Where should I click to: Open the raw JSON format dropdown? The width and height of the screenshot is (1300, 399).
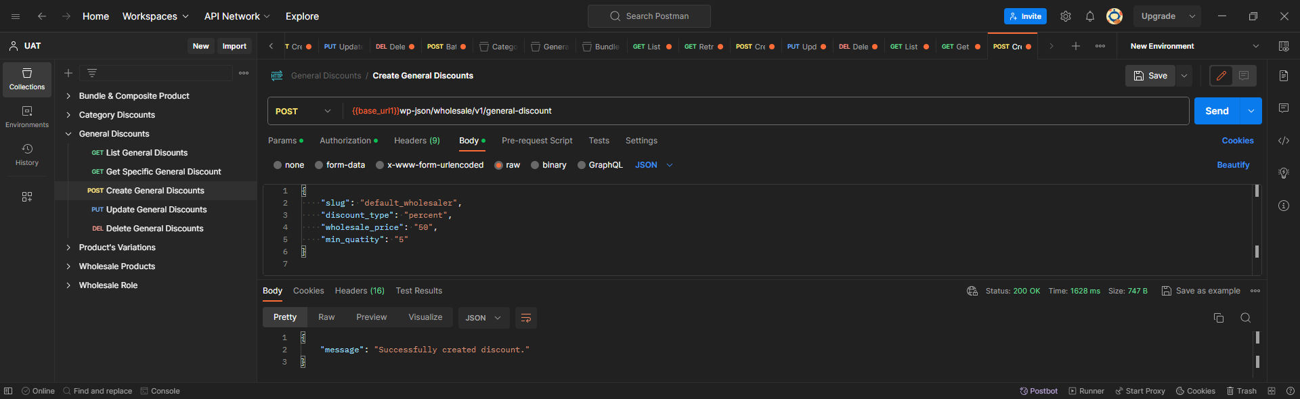pos(654,165)
